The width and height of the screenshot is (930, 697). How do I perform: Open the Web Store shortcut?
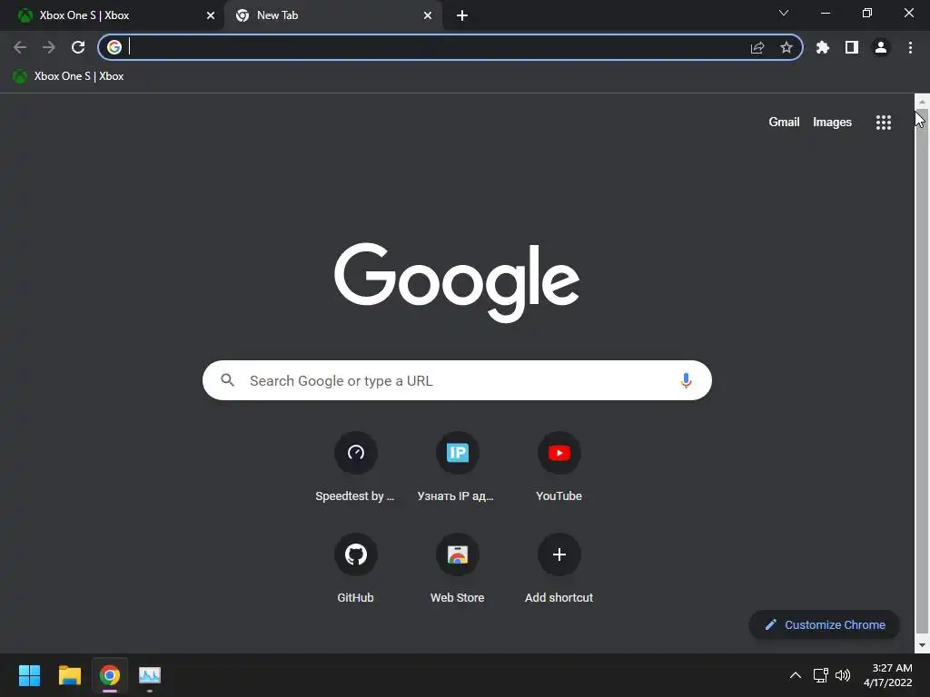(457, 569)
